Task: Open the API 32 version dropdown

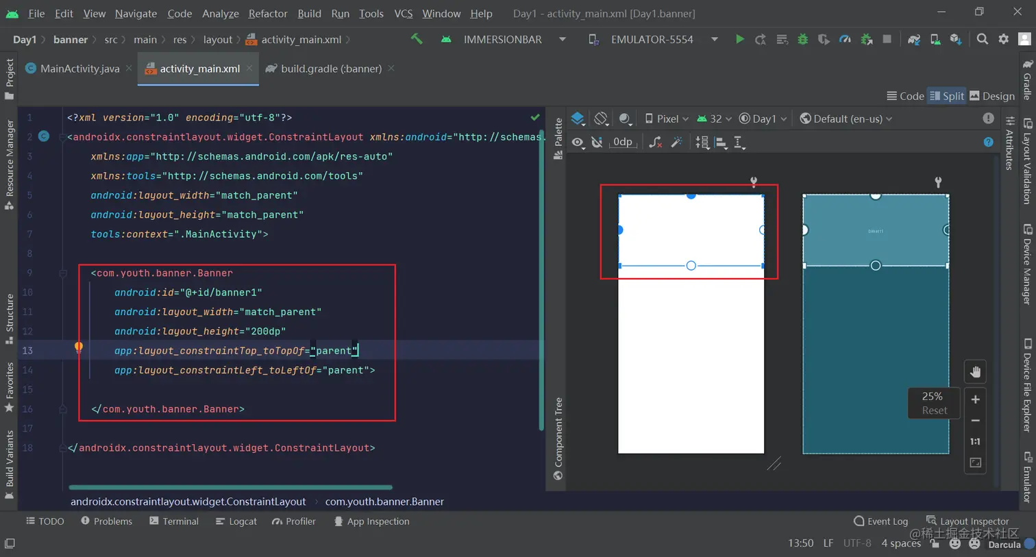Action: [x=714, y=119]
